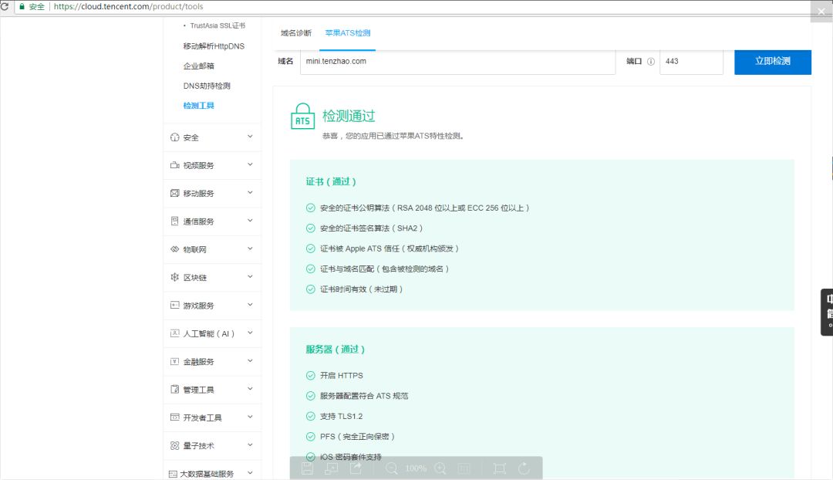Click the 立即检测 button
The width and height of the screenshot is (833, 480).
pyautogui.click(x=772, y=62)
